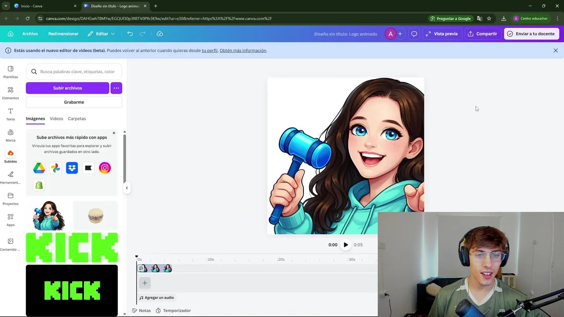Redo the last action
564x317 pixels.
click(x=142, y=34)
